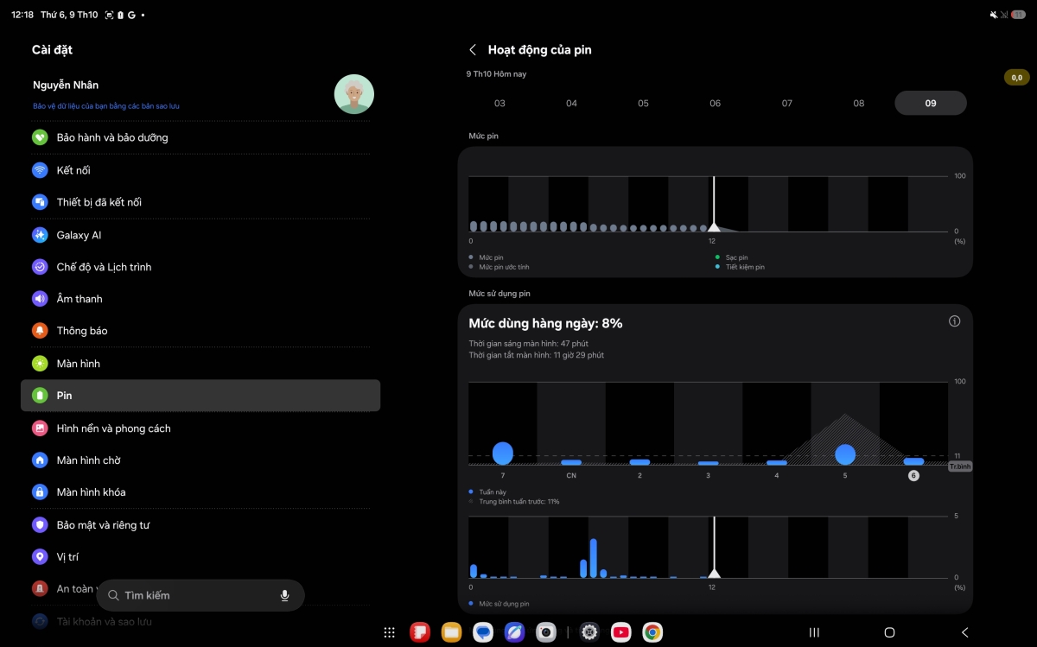Select date 08 in the day selector
Viewport: 1037px width, 647px height.
858,104
